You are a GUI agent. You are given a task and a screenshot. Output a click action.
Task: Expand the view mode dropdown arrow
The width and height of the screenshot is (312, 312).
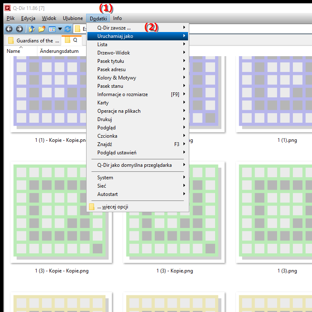click(x=60, y=29)
